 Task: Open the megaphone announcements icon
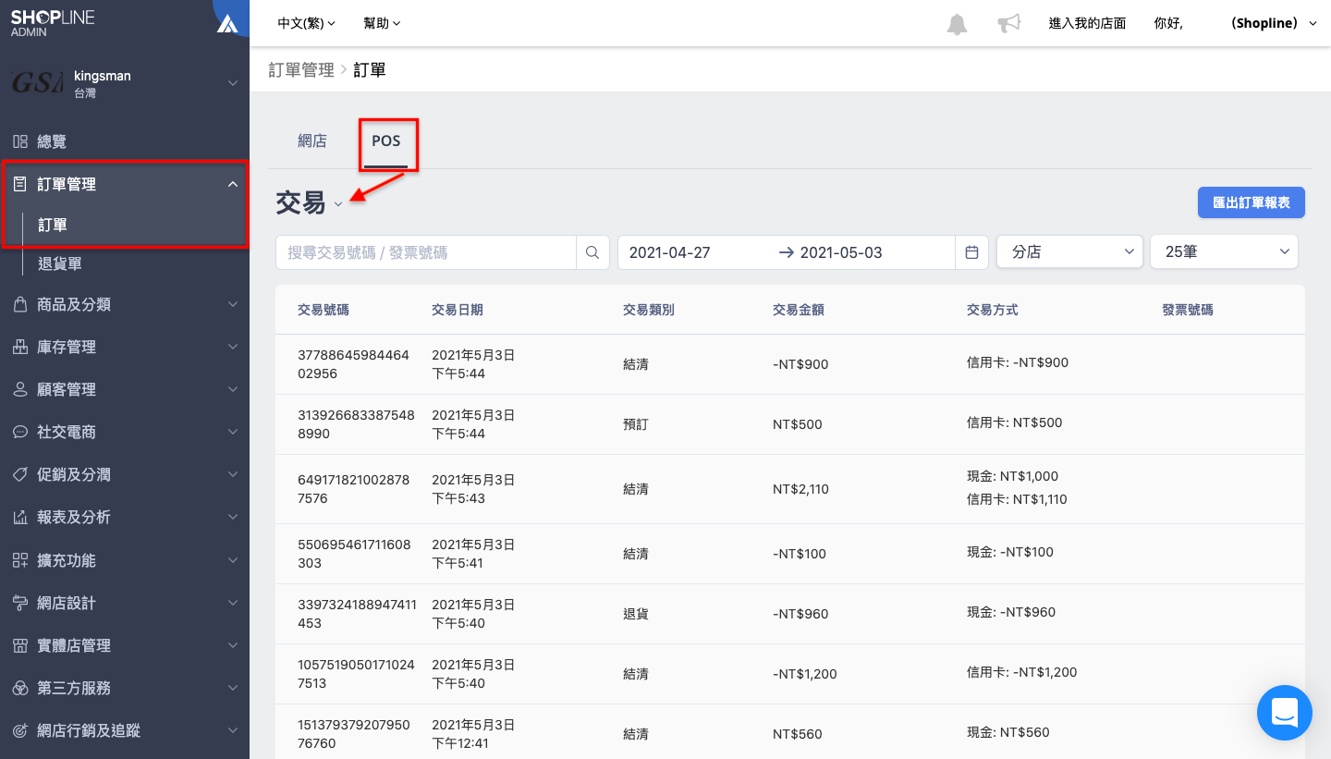1008,24
